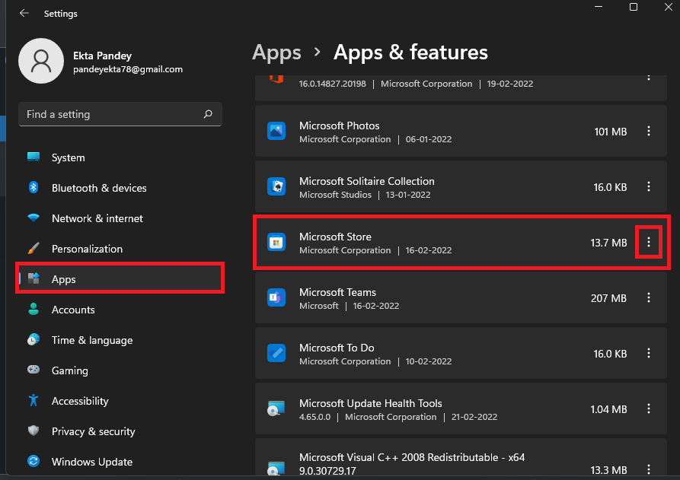Show options for Microsoft Update Health Tools
The image size is (680, 480).
tap(649, 409)
